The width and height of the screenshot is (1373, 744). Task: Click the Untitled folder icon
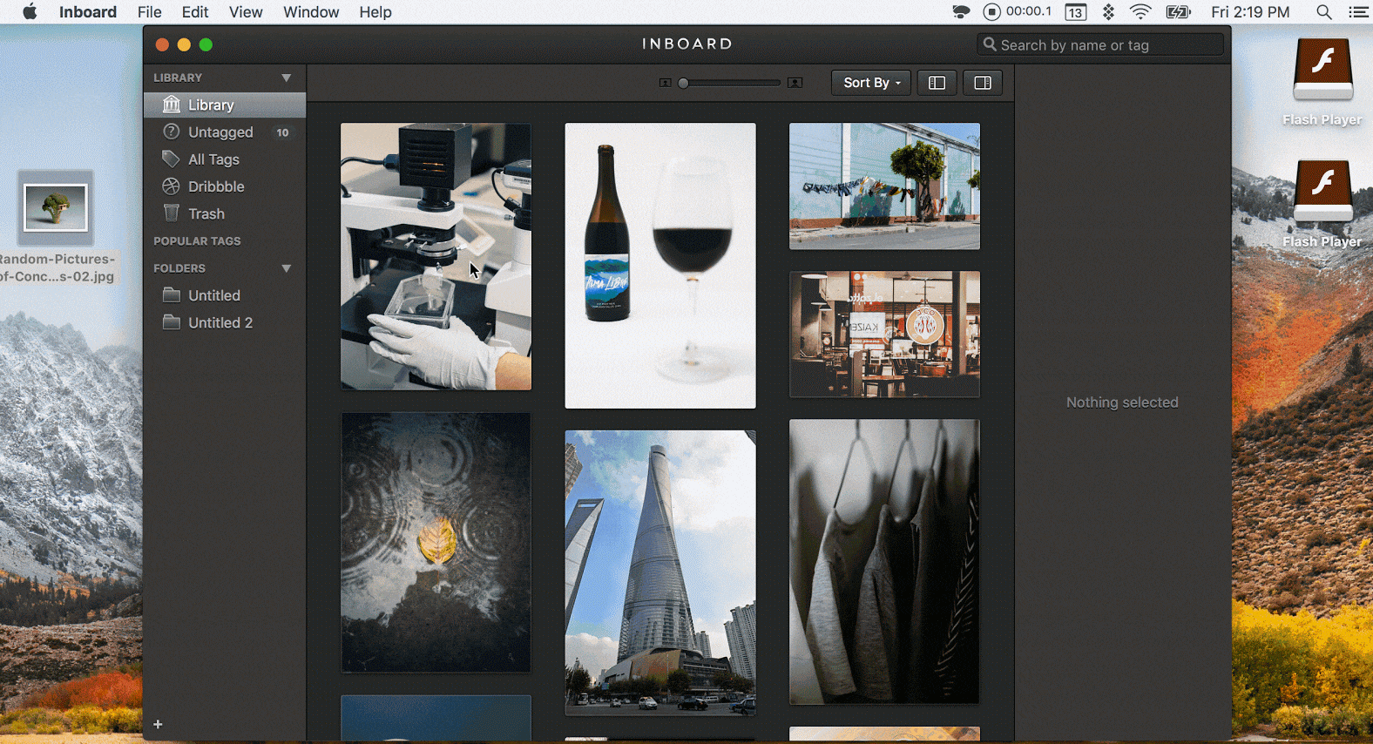172,294
